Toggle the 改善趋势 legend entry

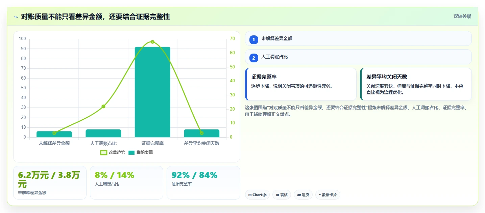point(113,152)
